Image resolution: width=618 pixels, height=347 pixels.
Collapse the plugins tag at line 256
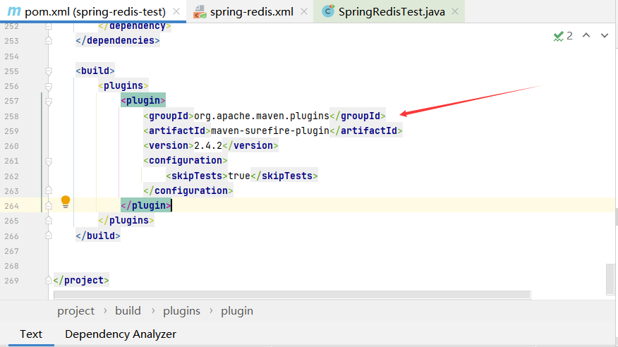(x=49, y=86)
